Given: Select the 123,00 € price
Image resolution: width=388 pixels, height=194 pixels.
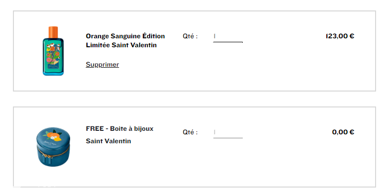Looking at the screenshot, I should (340, 36).
